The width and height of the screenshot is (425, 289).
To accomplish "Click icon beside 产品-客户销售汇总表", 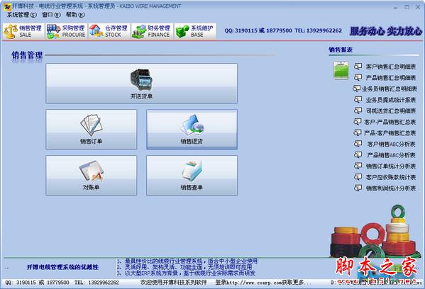I will 358,132.
